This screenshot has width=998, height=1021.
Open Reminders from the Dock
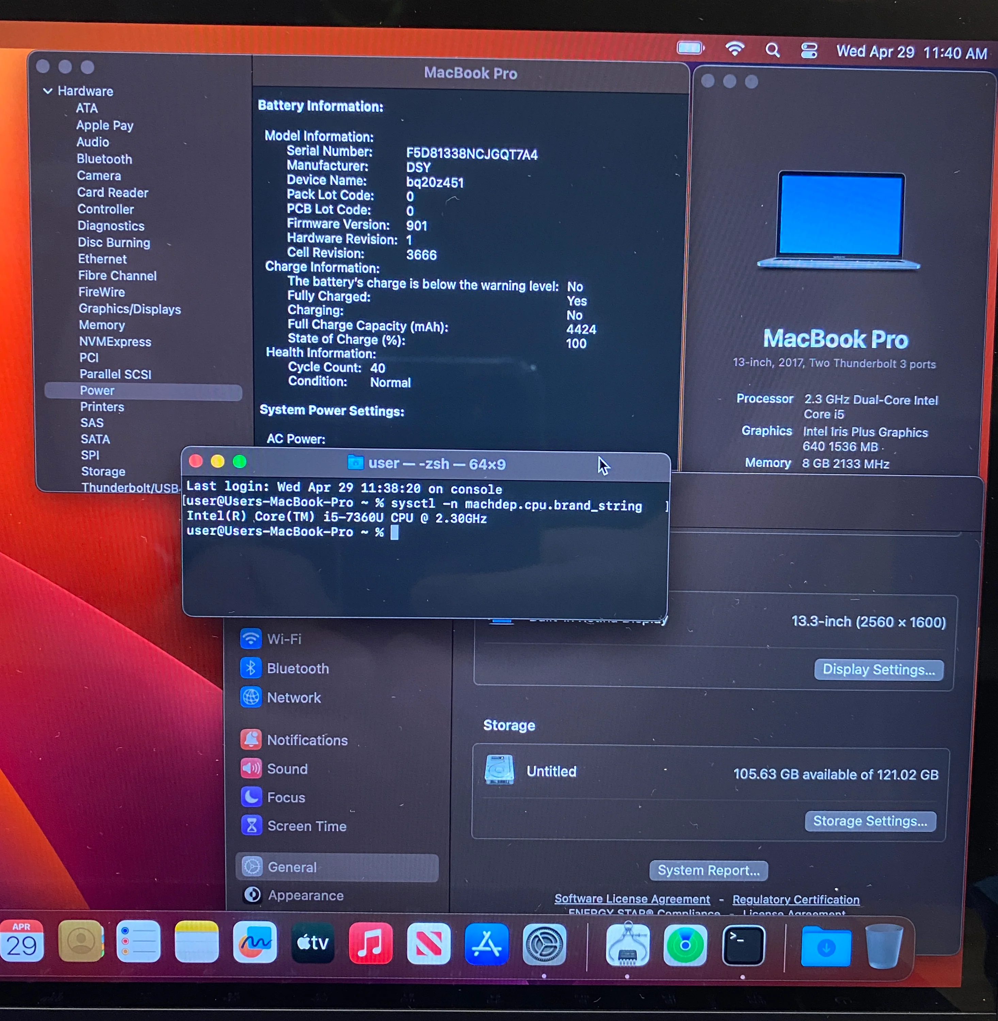pyautogui.click(x=139, y=942)
